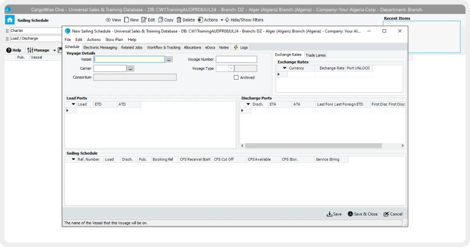470x247 pixels.
Task: Click the Copy icon in main toolbar
Action: [160, 20]
